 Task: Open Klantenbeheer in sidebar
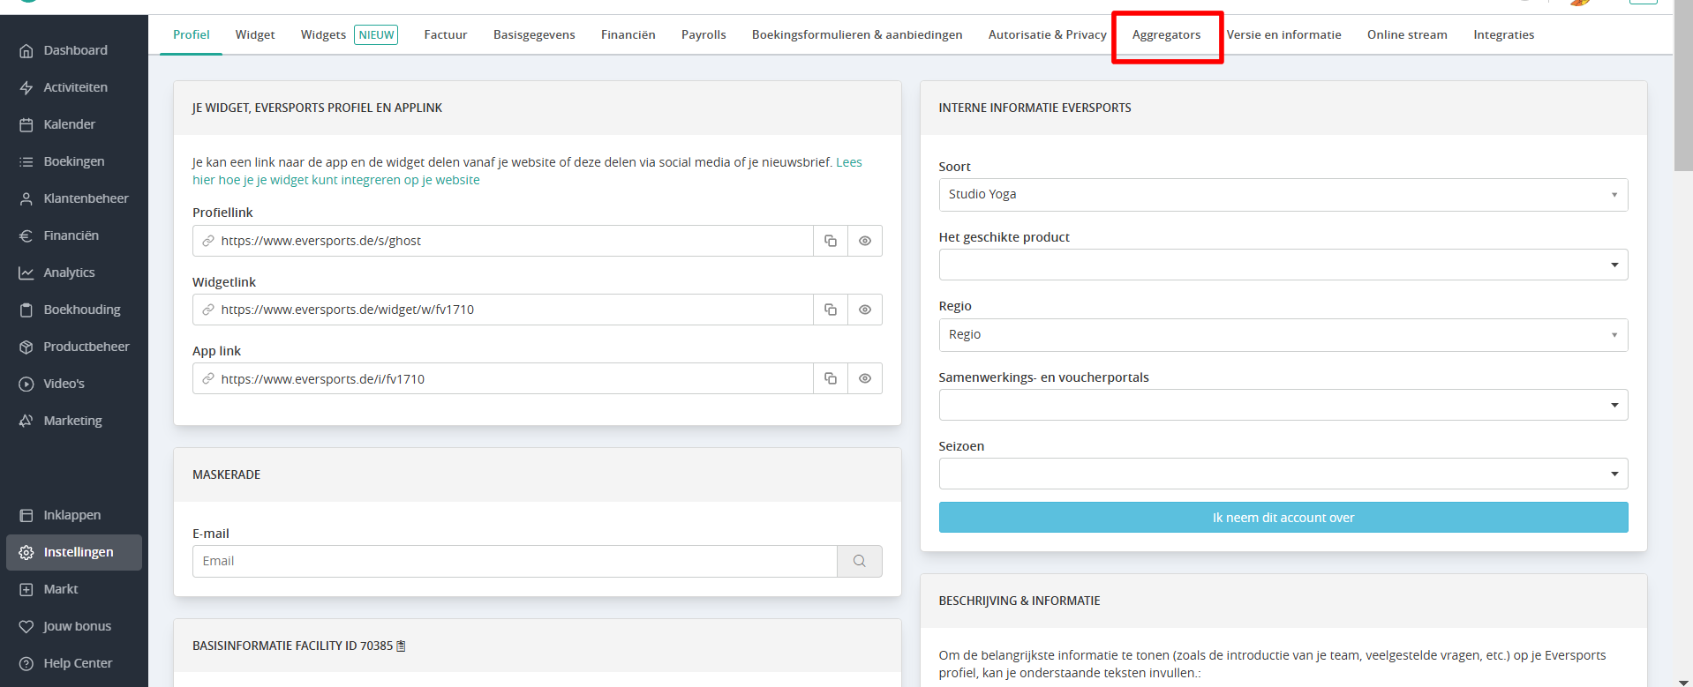click(74, 198)
